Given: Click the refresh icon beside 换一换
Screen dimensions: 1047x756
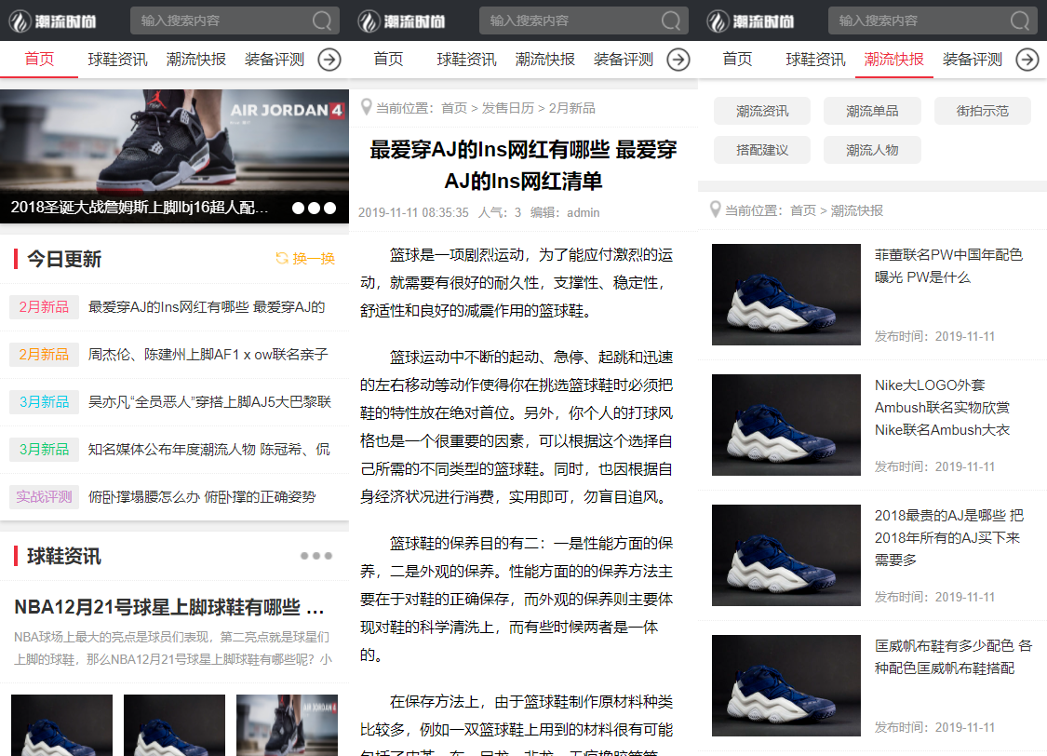Looking at the screenshot, I should [282, 258].
